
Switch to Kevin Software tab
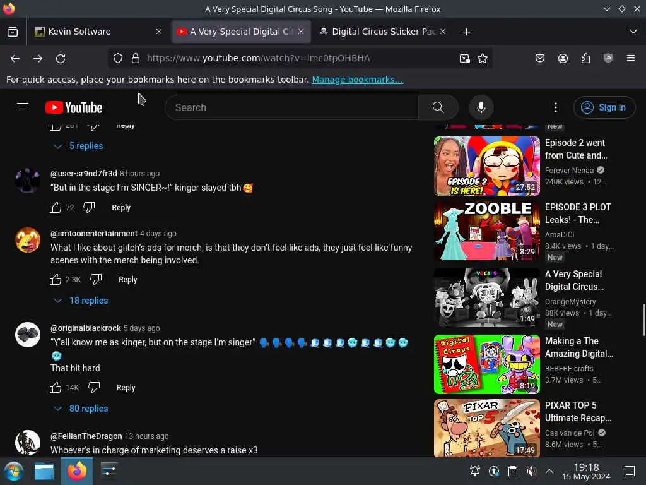pos(98,32)
